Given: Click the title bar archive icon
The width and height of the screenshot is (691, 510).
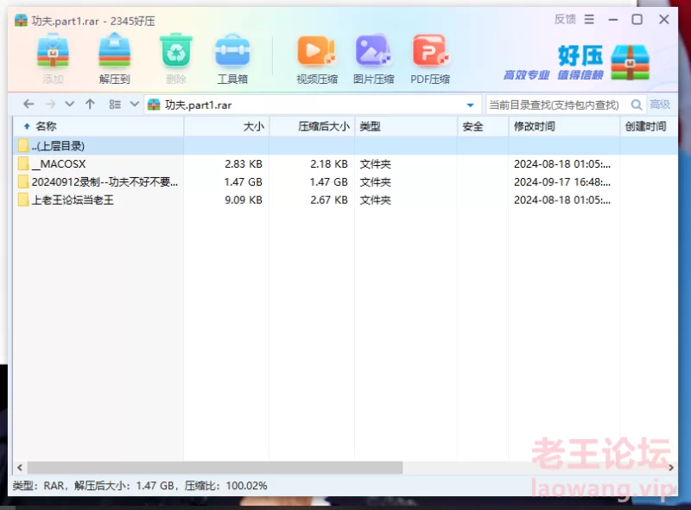Looking at the screenshot, I should pos(21,20).
